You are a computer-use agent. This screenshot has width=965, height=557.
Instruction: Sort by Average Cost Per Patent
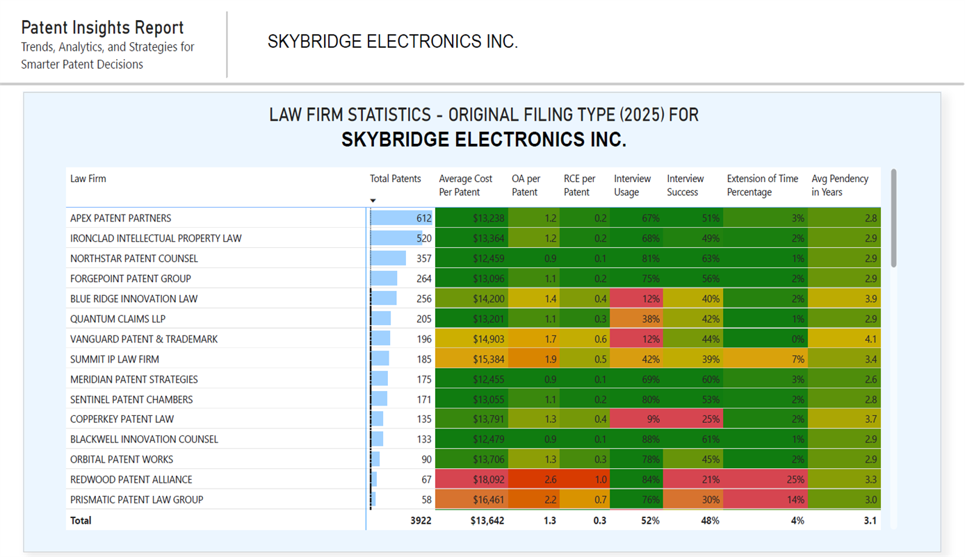[x=466, y=185]
